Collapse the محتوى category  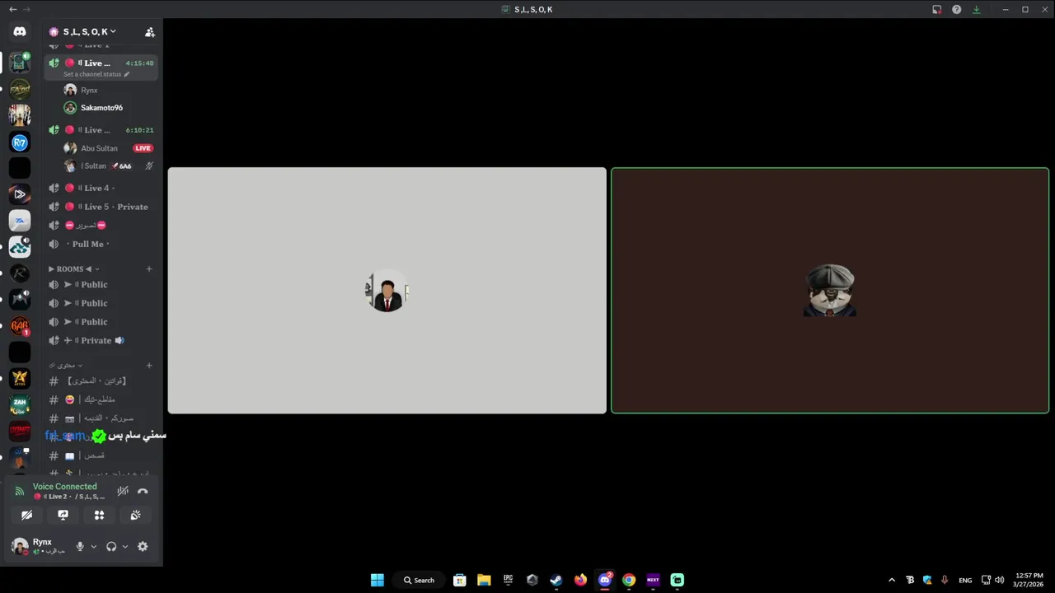pos(66,365)
